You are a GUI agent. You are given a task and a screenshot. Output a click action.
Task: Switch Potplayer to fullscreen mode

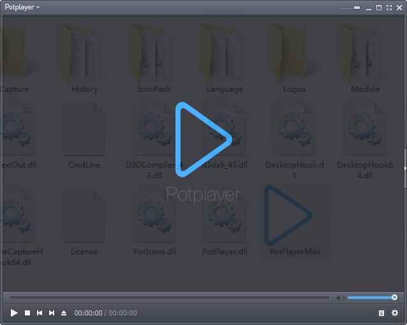pyautogui.click(x=389, y=8)
